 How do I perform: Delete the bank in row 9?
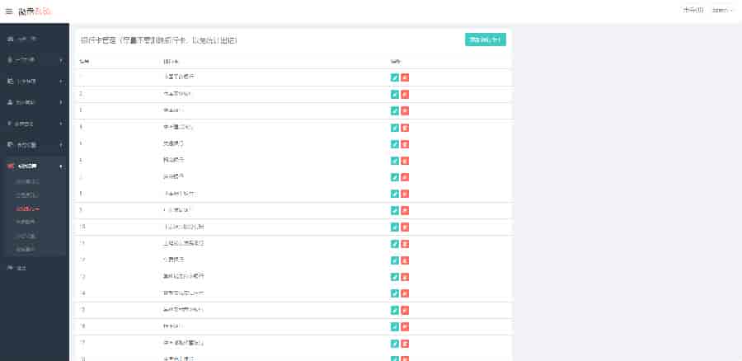coord(405,210)
